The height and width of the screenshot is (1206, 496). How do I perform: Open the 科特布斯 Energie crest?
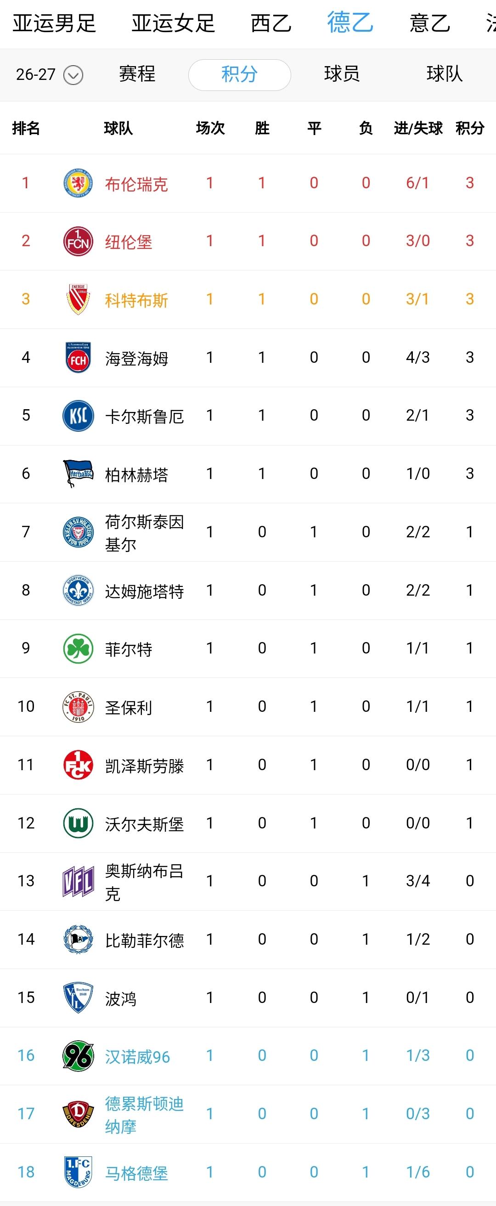coord(78,299)
